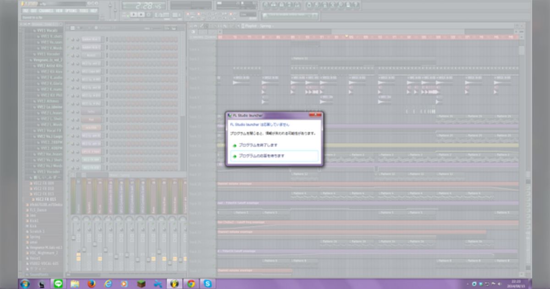Click the Minecraft block icon in taskbar
Viewport: 550px width, 289px height.
coord(141,283)
